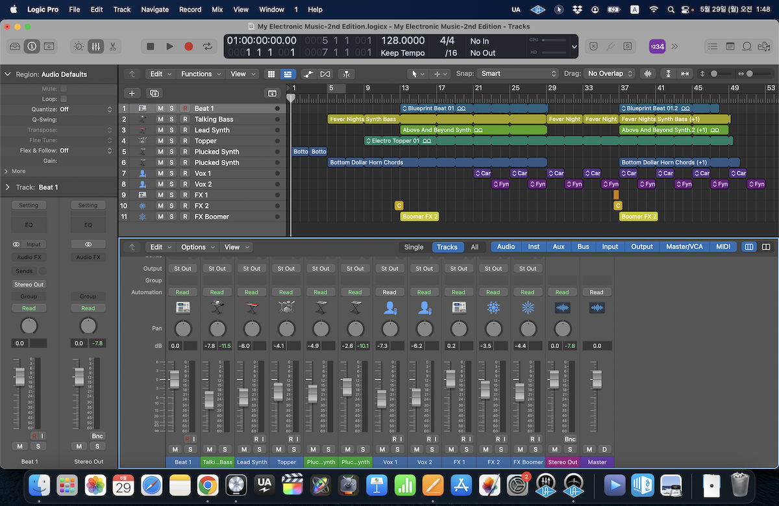
Task: Switch mixer to the Single view tab
Action: tap(414, 247)
